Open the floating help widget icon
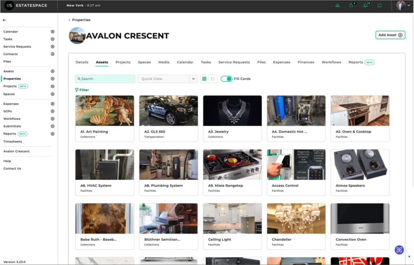Viewport: 414px width, 265px height. [399, 250]
